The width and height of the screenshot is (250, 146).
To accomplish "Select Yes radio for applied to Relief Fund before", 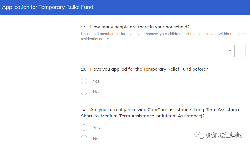I will 84,81.
